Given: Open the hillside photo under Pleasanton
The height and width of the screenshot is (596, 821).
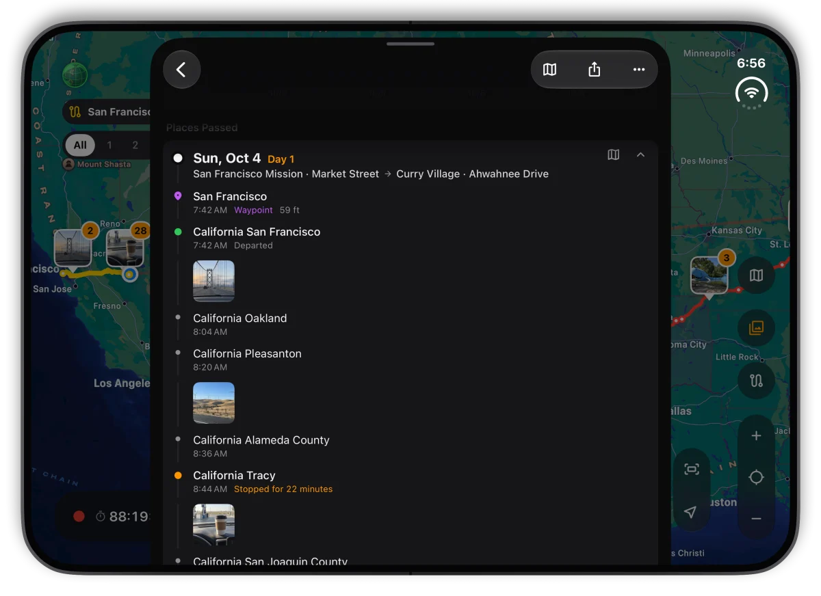Looking at the screenshot, I should coord(213,403).
